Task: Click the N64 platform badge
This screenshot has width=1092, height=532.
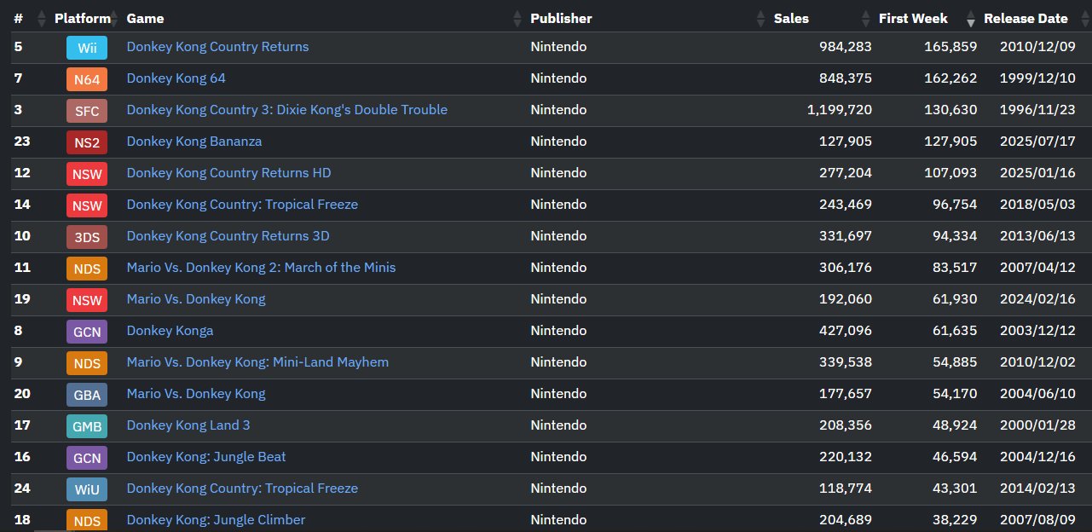Action: coord(87,79)
